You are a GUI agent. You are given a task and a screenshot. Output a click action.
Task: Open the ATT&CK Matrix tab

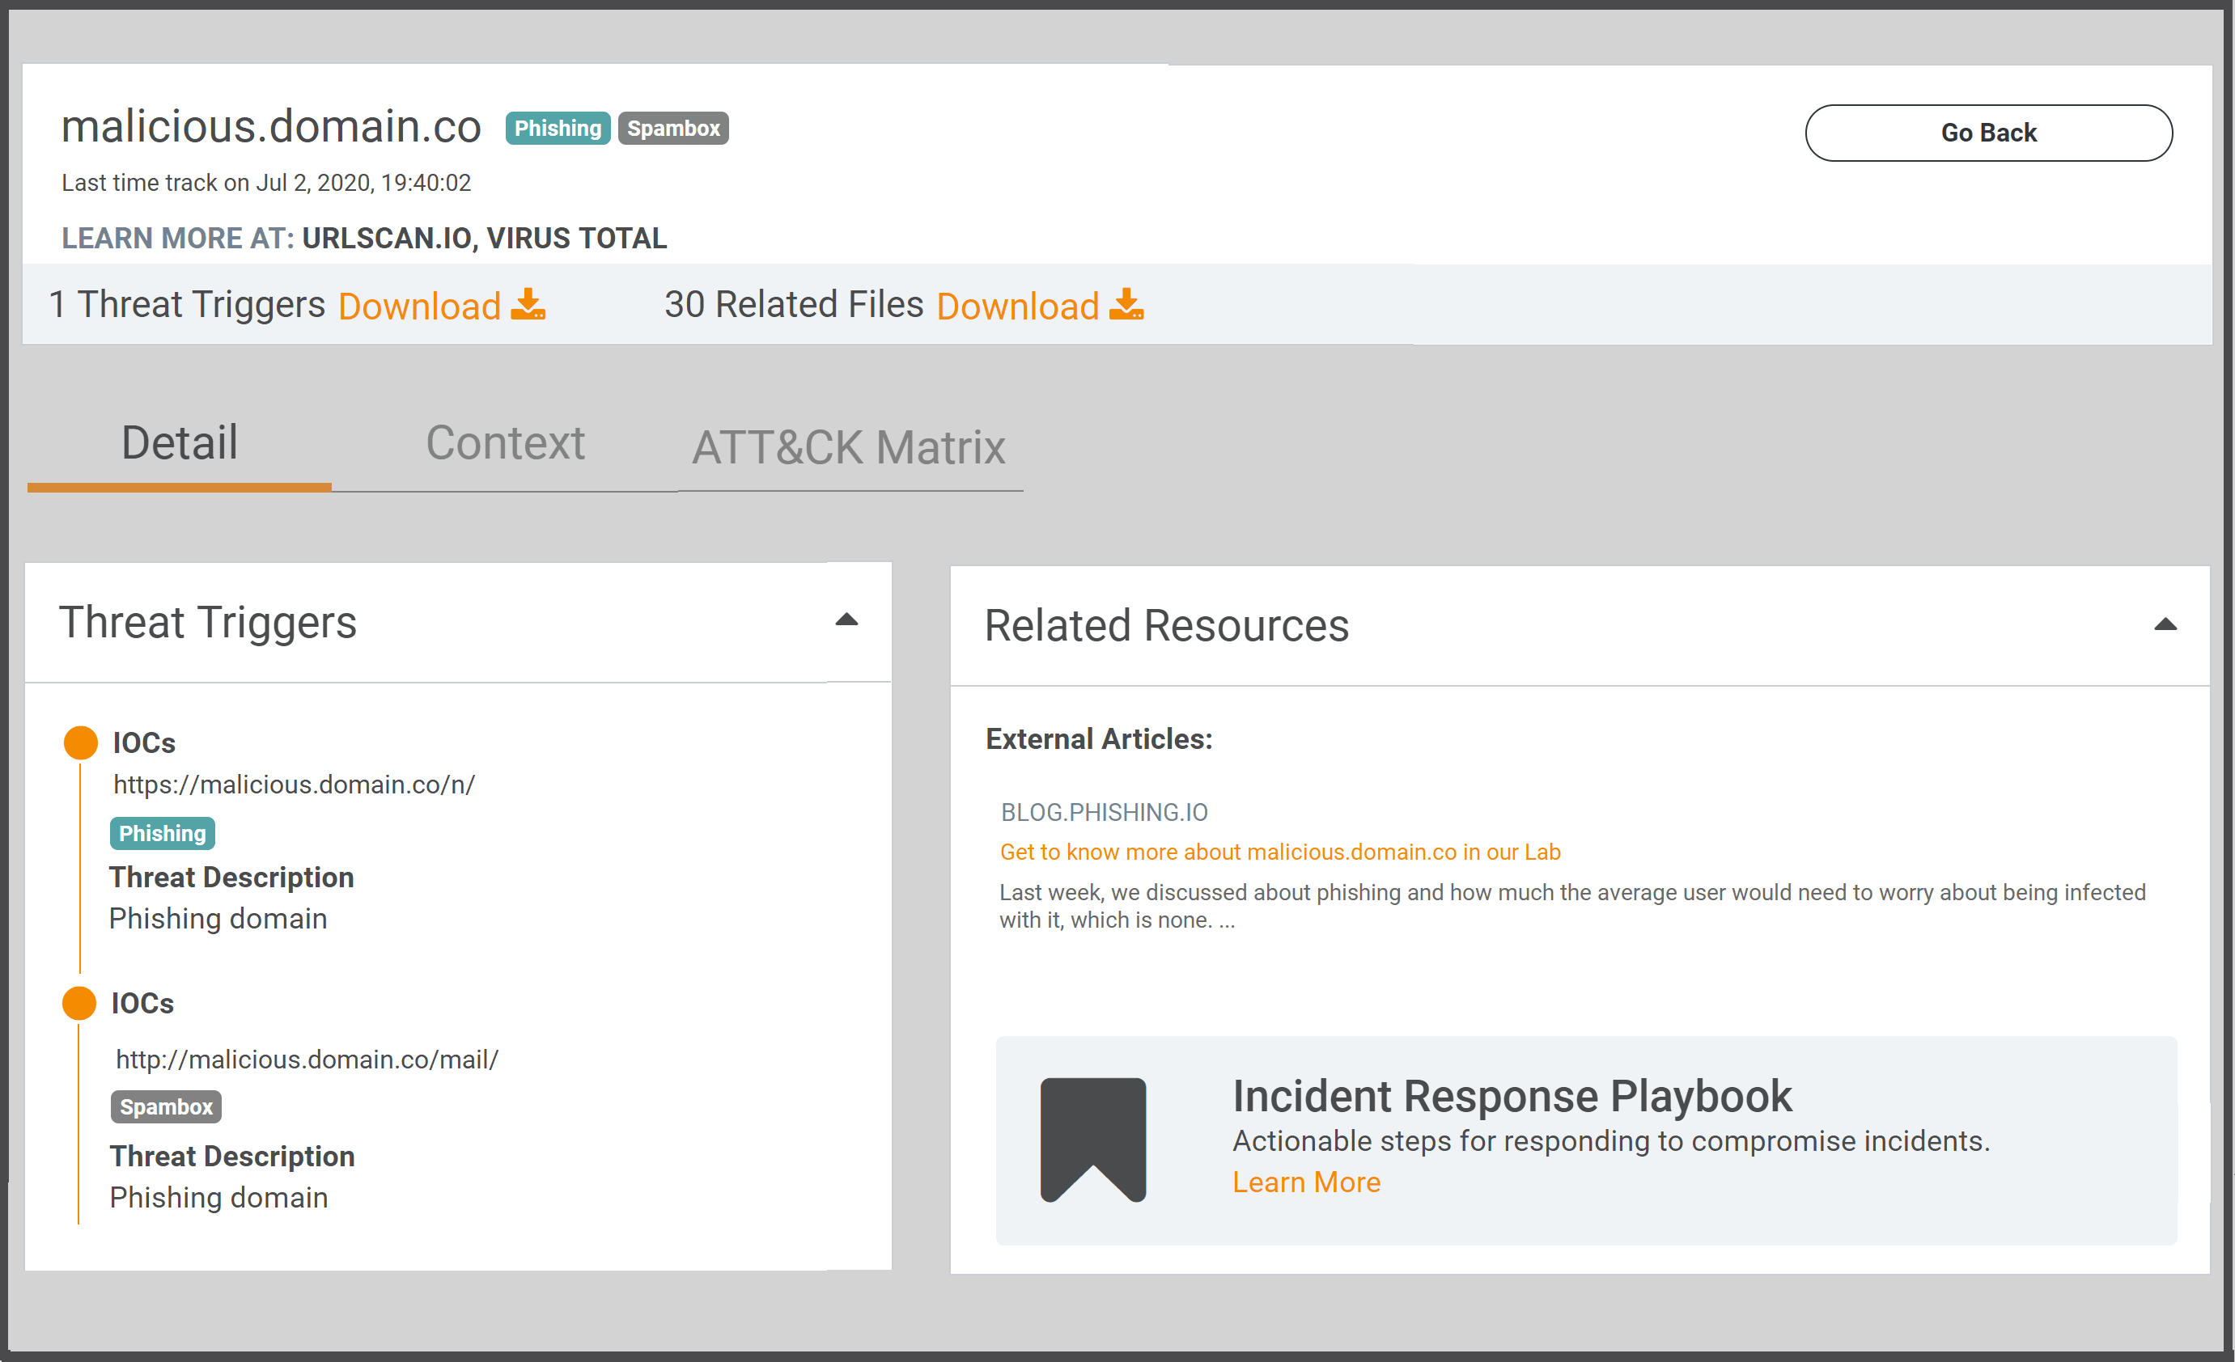point(848,447)
